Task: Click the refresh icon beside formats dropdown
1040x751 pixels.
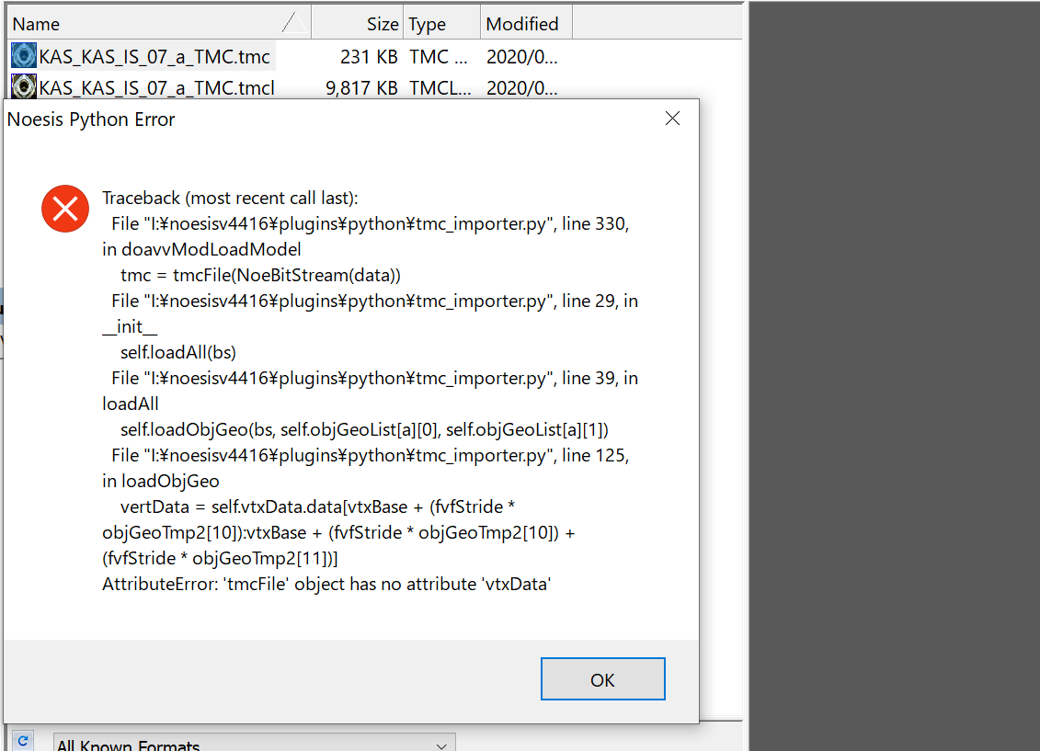Action: (23, 740)
